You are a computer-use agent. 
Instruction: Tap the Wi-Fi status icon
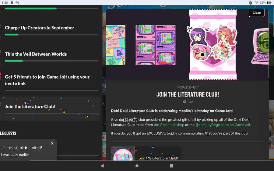pos(256,3)
